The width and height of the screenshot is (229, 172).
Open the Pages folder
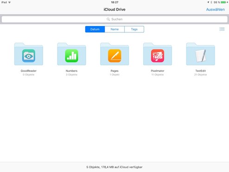click(x=114, y=54)
